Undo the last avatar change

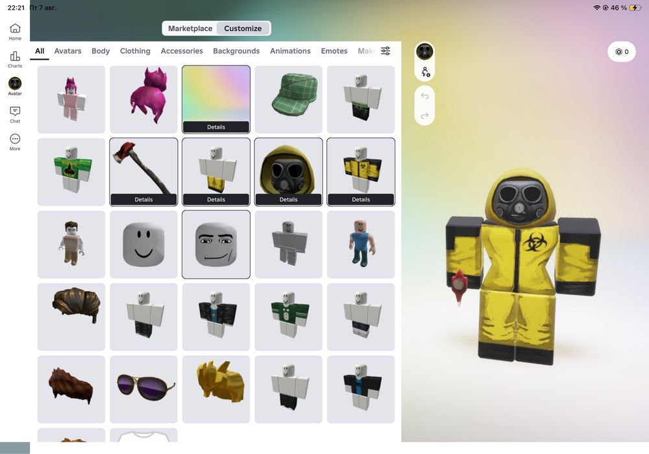[424, 96]
